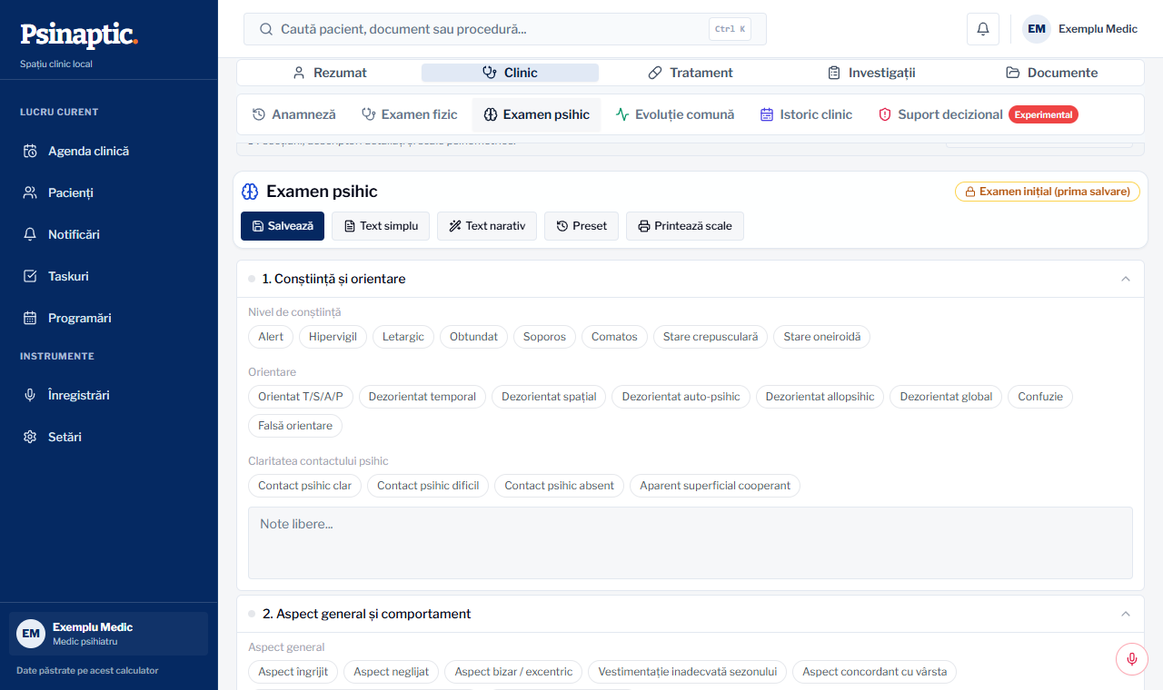Click the brain icon beside Examen psihic heading
This screenshot has width=1163, height=690.
click(250, 192)
